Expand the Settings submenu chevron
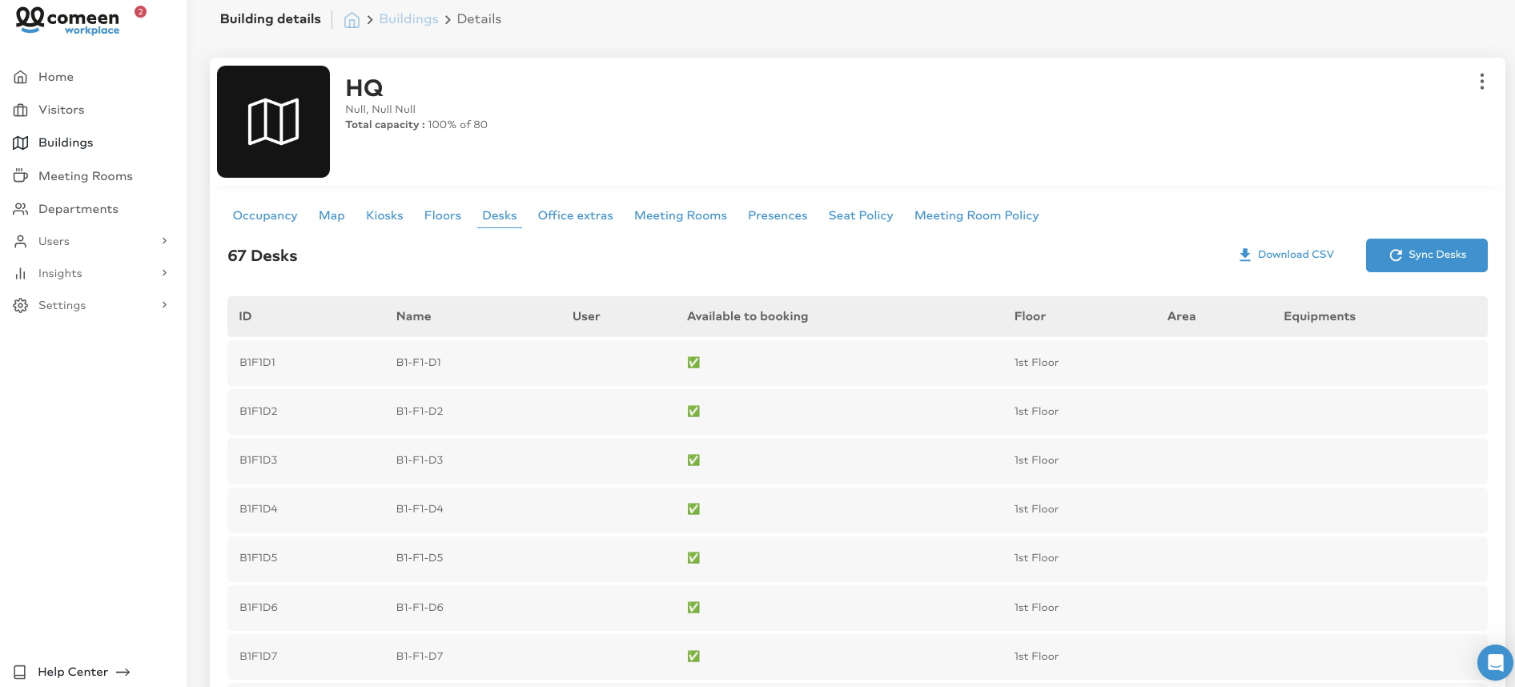1515x687 pixels. coord(165,305)
